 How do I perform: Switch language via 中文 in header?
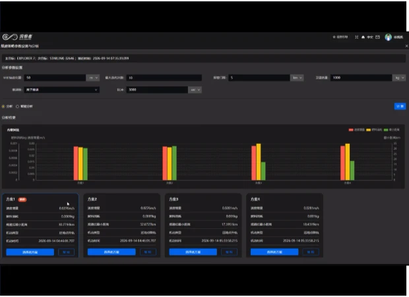(x=370, y=37)
